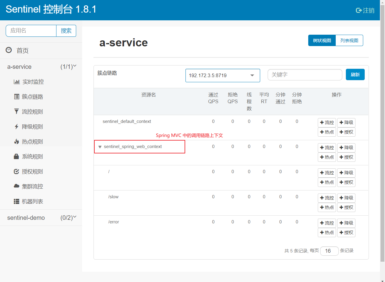Click the 注销 logout link

pyautogui.click(x=369, y=10)
